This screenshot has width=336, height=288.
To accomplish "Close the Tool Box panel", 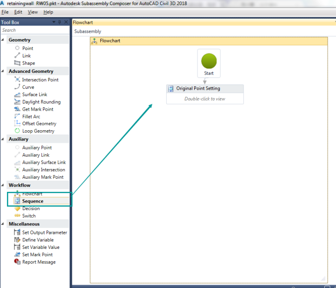I will pyautogui.click(x=66, y=22).
